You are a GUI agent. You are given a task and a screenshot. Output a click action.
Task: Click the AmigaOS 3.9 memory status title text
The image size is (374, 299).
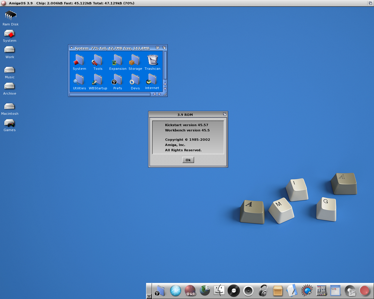click(x=72, y=3)
